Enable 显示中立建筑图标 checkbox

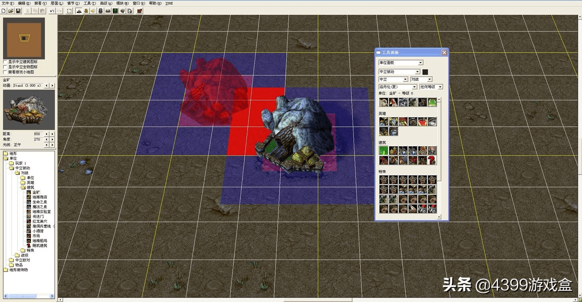[x=5, y=62]
